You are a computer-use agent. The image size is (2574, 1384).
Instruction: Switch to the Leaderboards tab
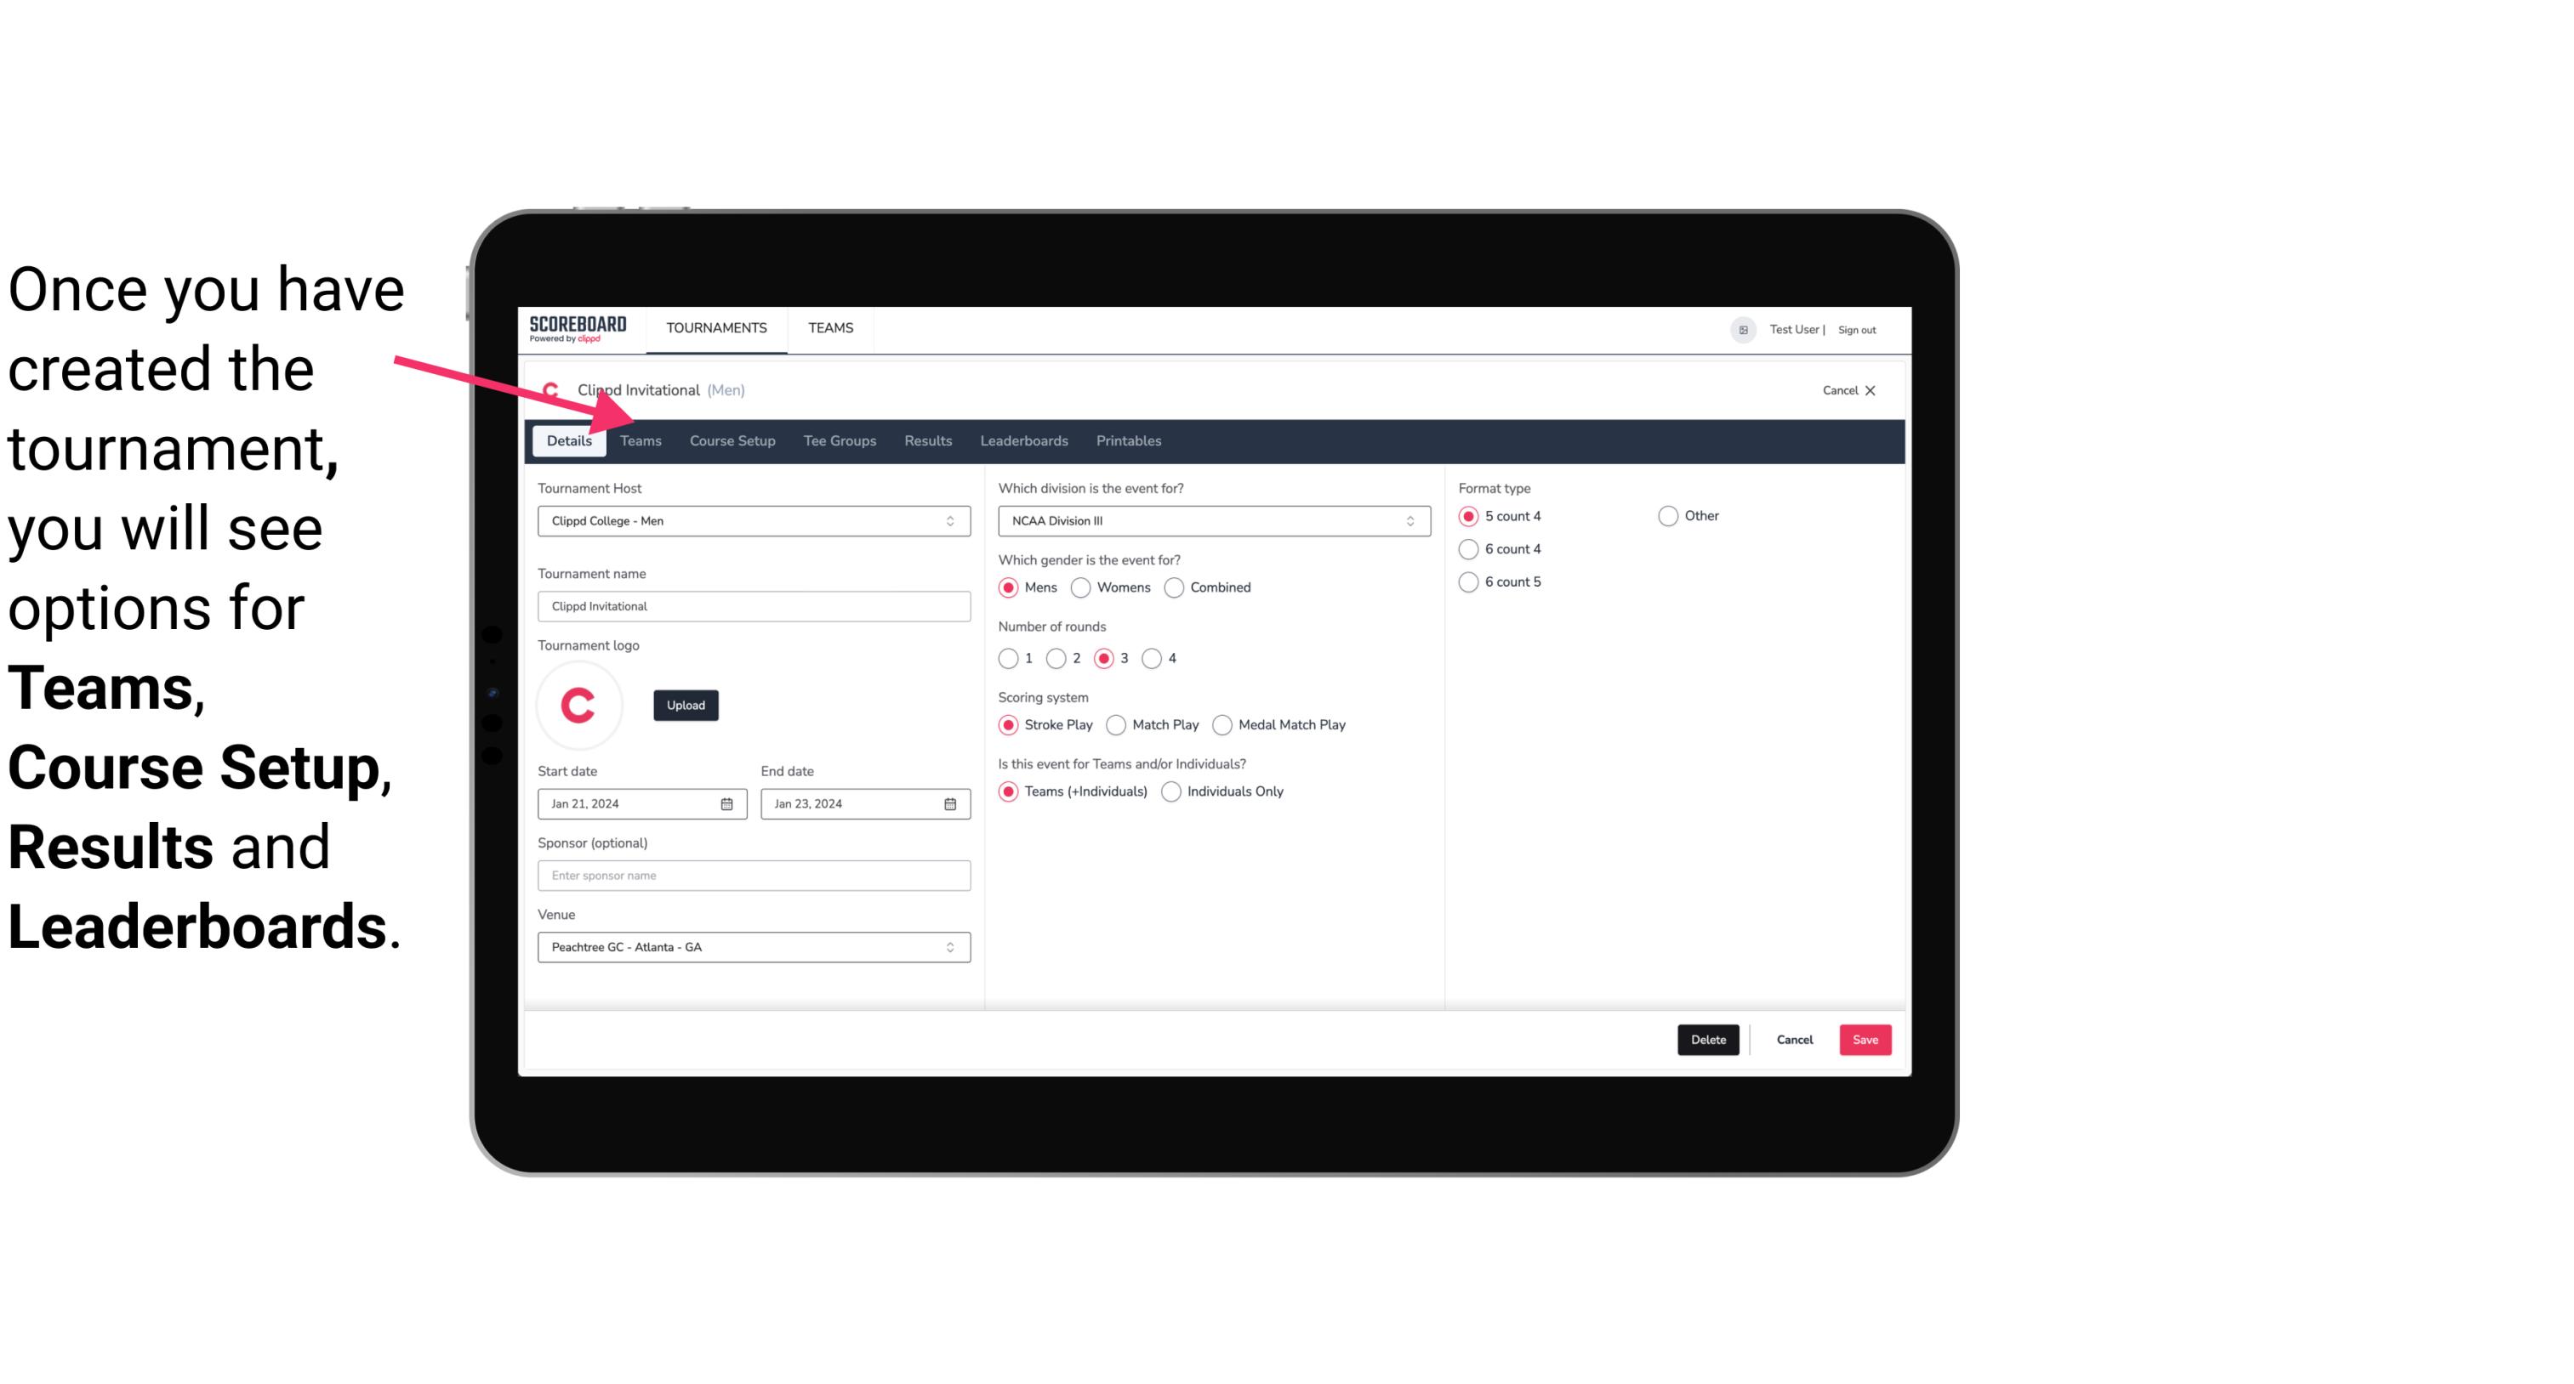click(1024, 440)
